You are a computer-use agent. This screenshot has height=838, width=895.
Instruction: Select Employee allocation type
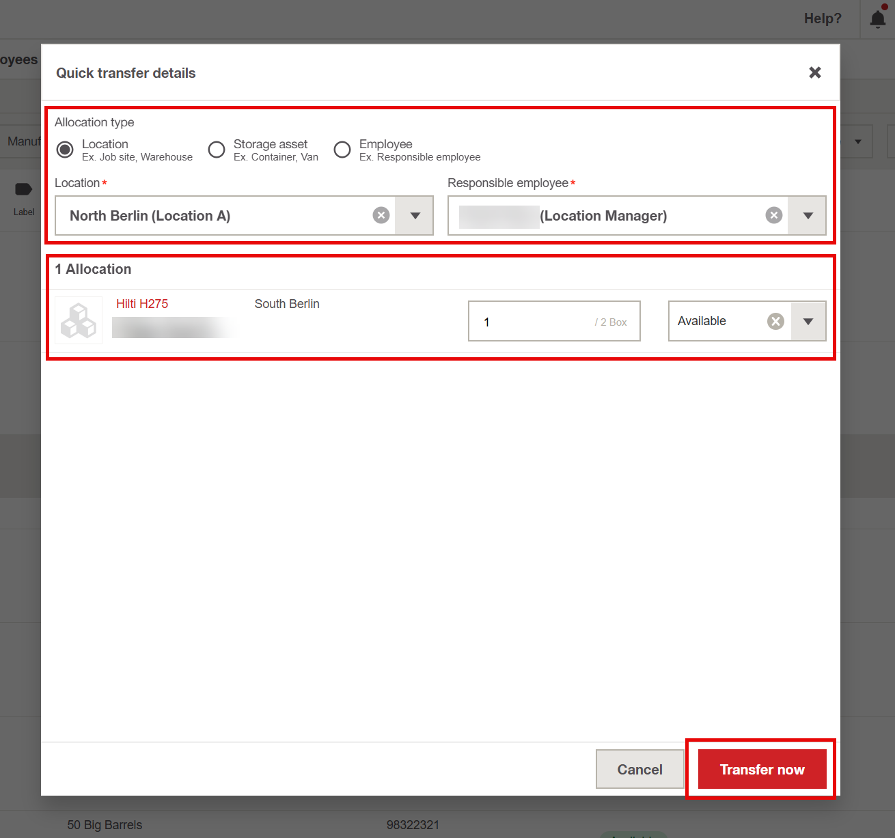[x=342, y=150]
